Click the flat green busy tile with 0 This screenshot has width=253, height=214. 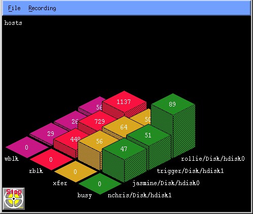click(100, 184)
